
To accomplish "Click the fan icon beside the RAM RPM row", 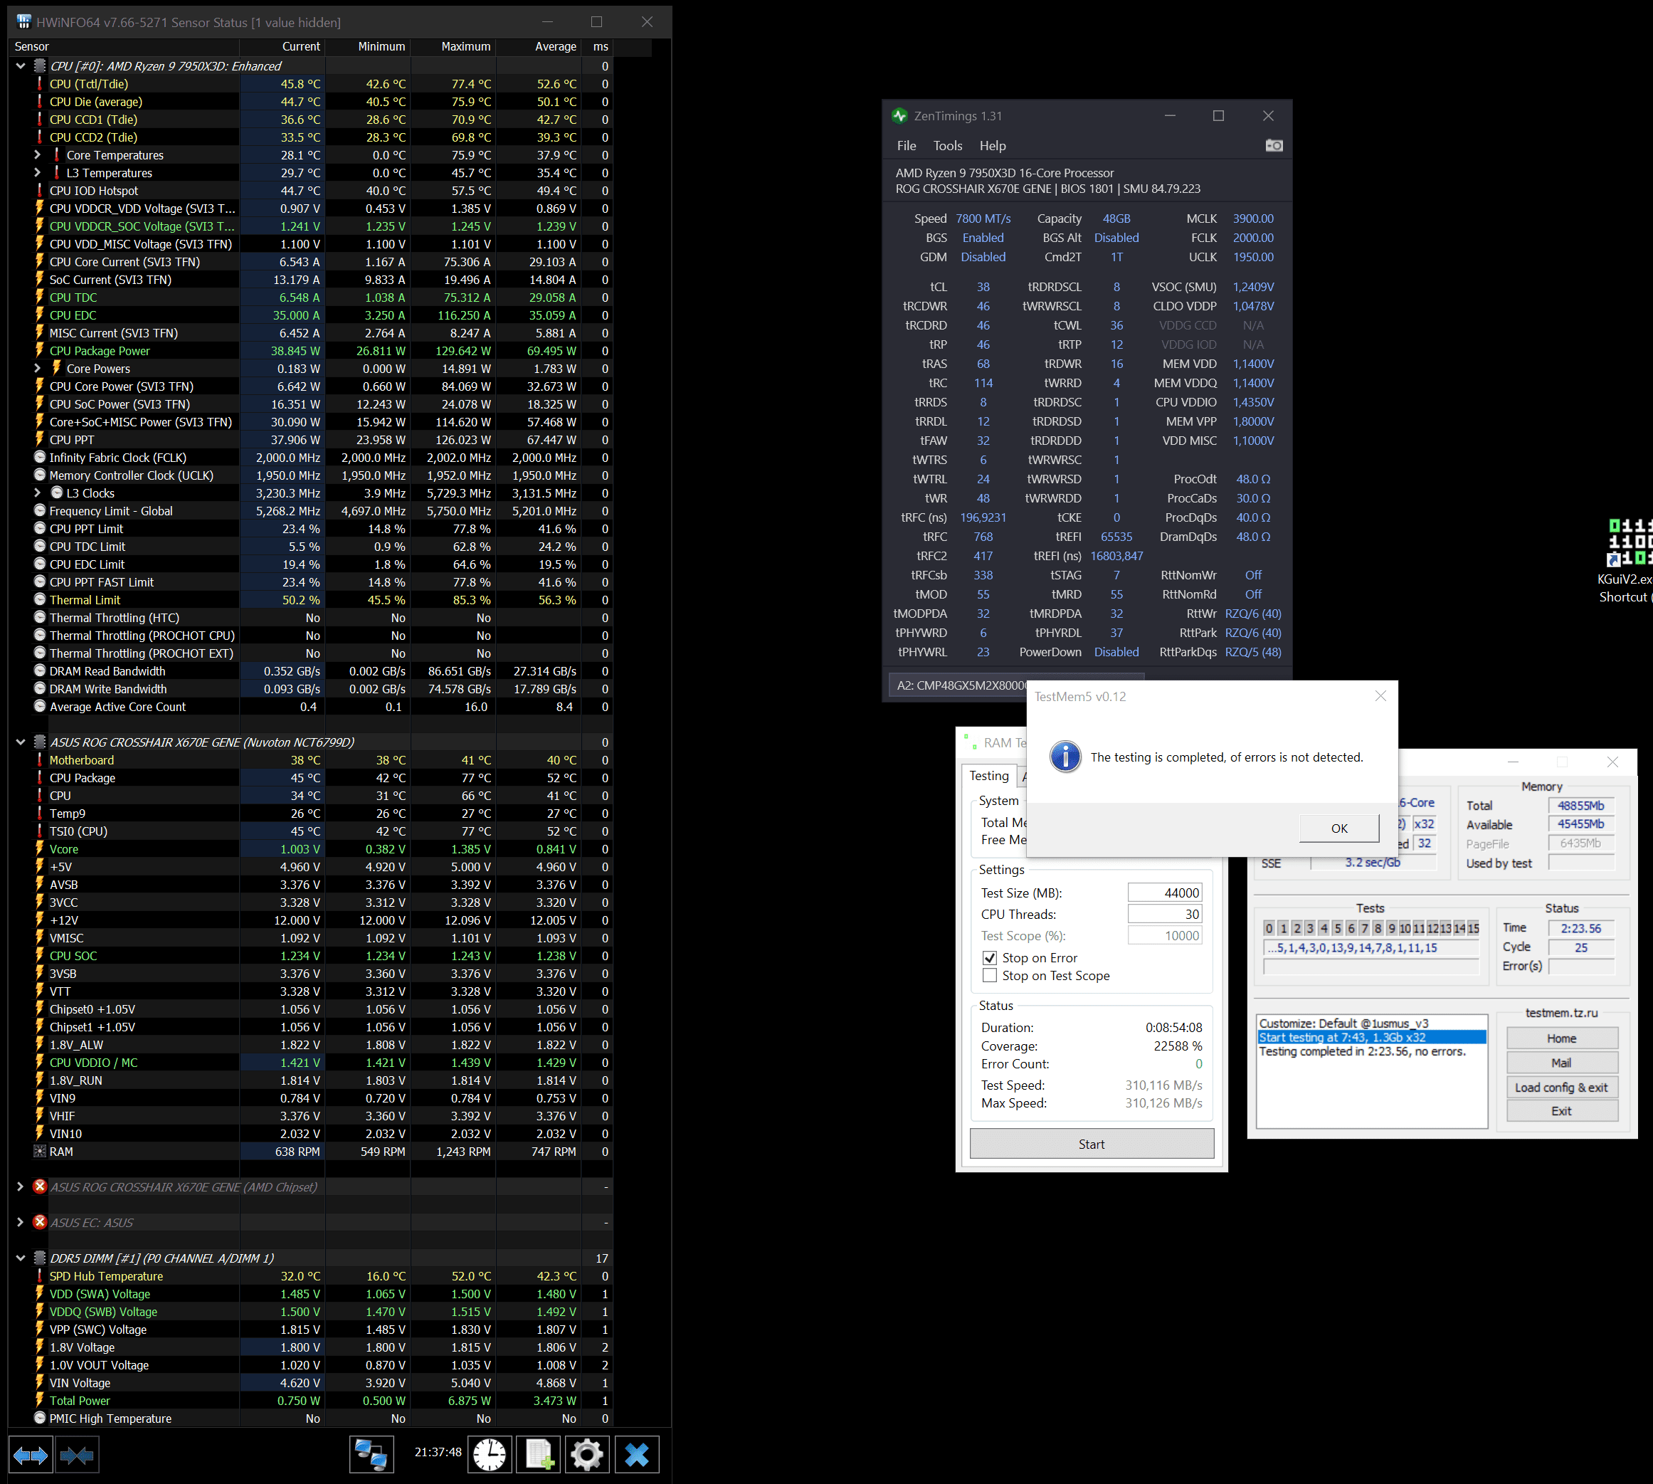I will pos(39,1150).
